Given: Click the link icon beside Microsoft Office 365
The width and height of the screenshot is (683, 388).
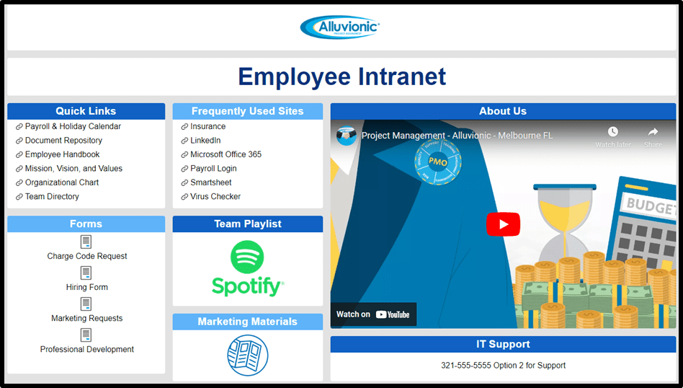Looking at the screenshot, I should [184, 155].
